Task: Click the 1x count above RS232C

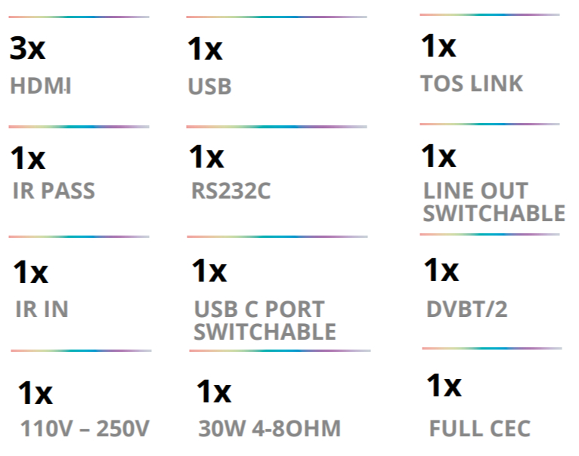Action: click(x=206, y=157)
